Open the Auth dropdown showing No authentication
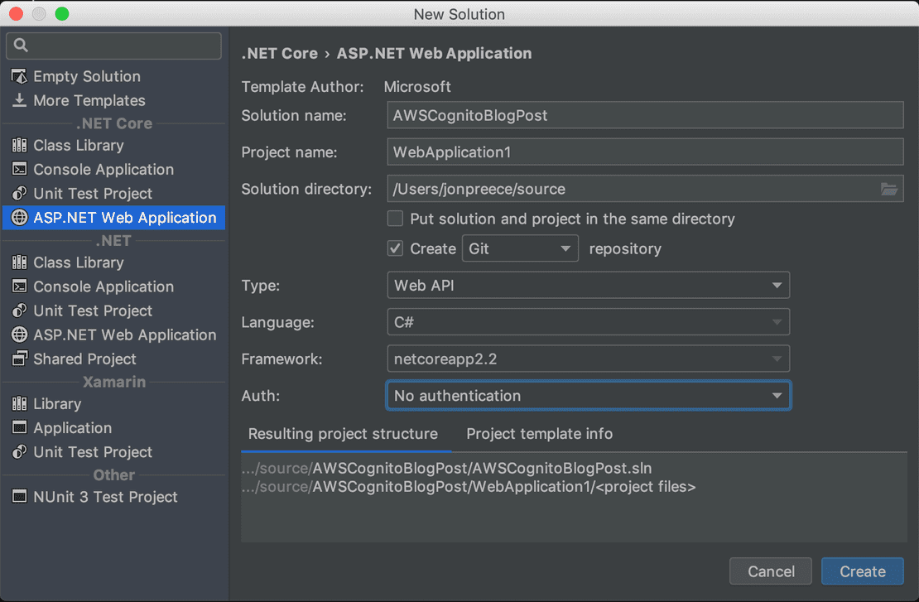919x602 pixels. [x=588, y=396]
